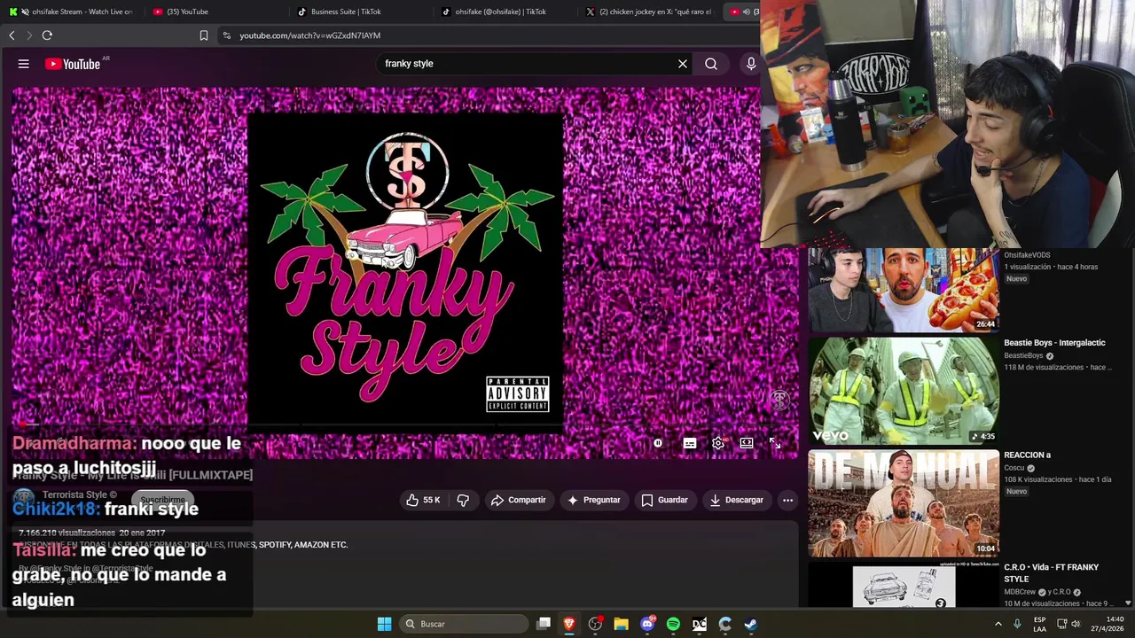This screenshot has height=638, width=1135.
Task: Click the Suscribirme button
Action: point(162,500)
